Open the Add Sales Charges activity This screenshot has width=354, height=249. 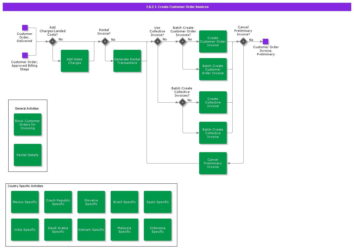pyautogui.click(x=75, y=61)
